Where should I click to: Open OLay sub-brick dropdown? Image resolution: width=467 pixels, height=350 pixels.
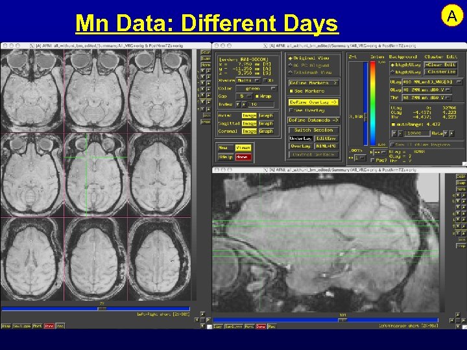427,90
